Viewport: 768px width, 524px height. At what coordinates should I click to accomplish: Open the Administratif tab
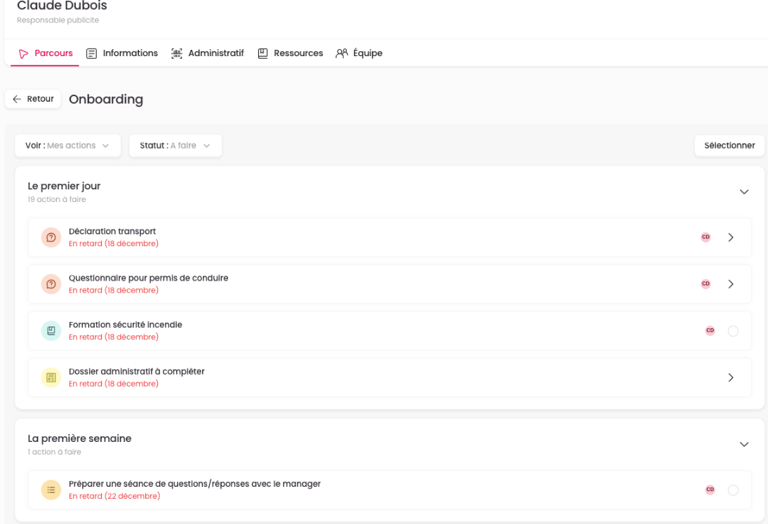pos(208,53)
